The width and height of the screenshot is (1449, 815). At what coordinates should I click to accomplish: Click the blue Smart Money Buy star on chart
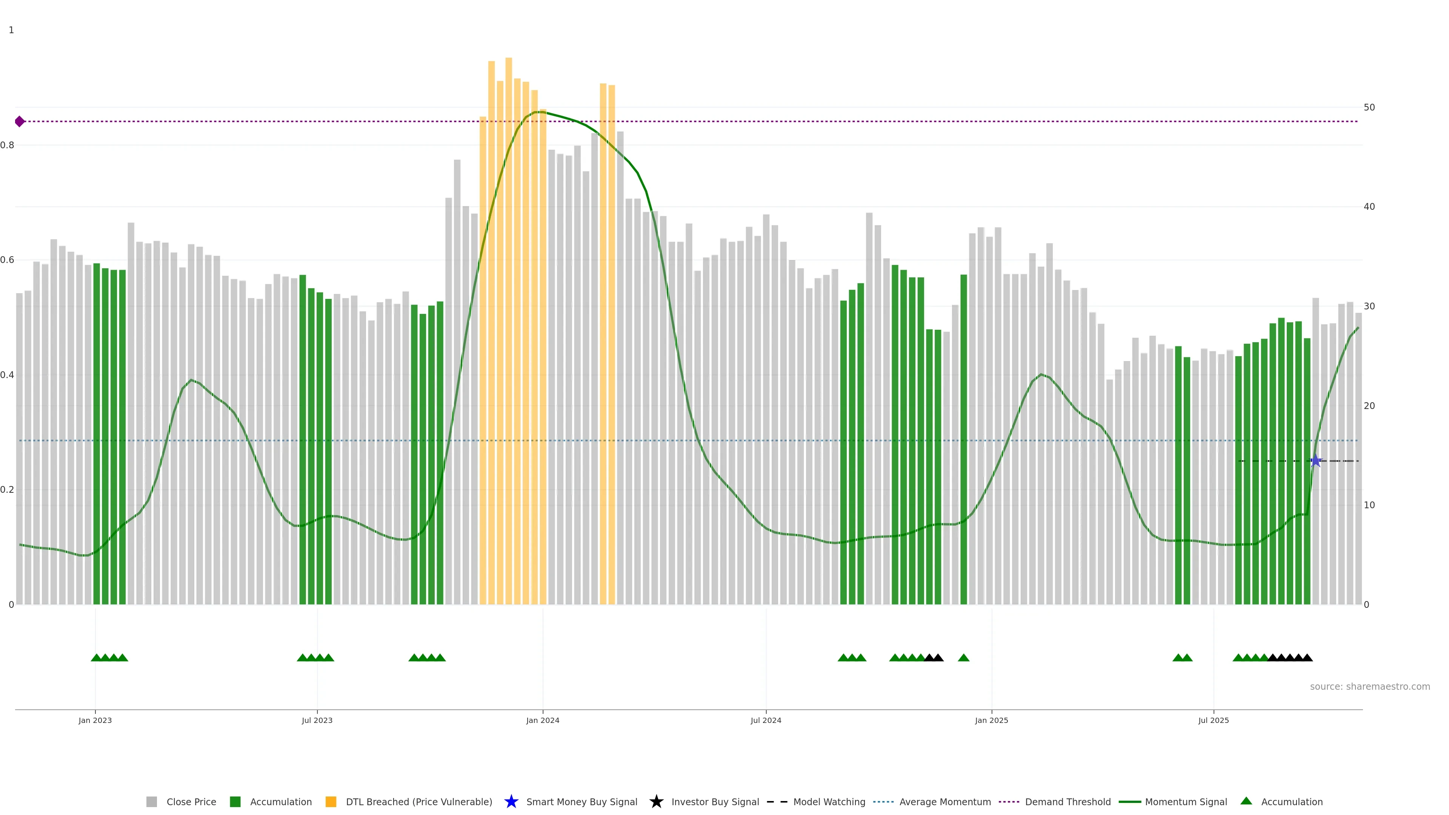click(1315, 461)
